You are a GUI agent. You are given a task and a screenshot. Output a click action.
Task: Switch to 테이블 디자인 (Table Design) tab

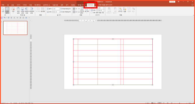click(81, 5)
